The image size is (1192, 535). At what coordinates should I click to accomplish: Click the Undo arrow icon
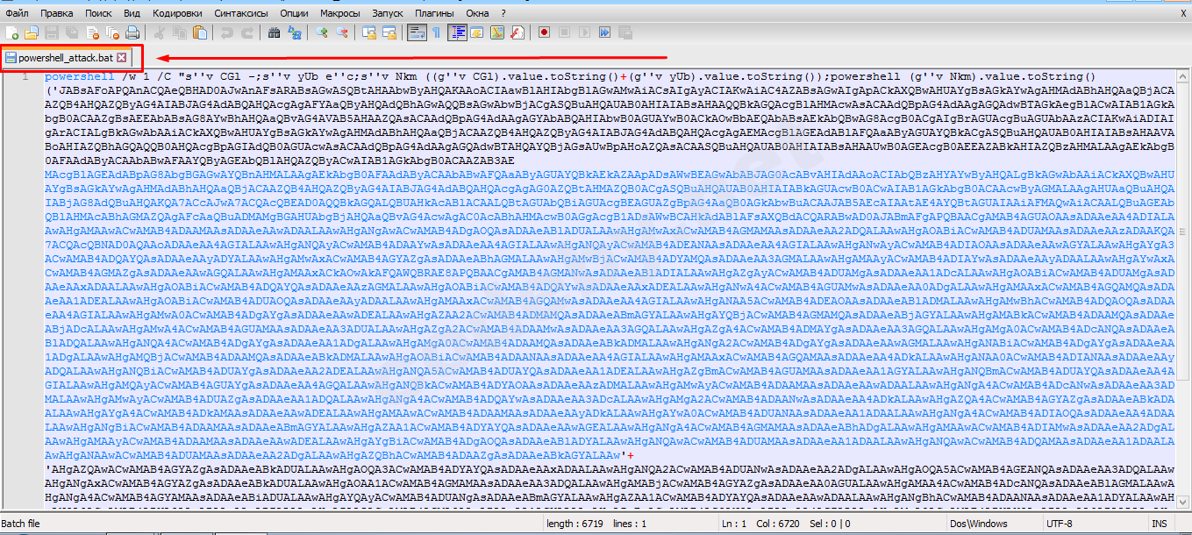coord(227,32)
